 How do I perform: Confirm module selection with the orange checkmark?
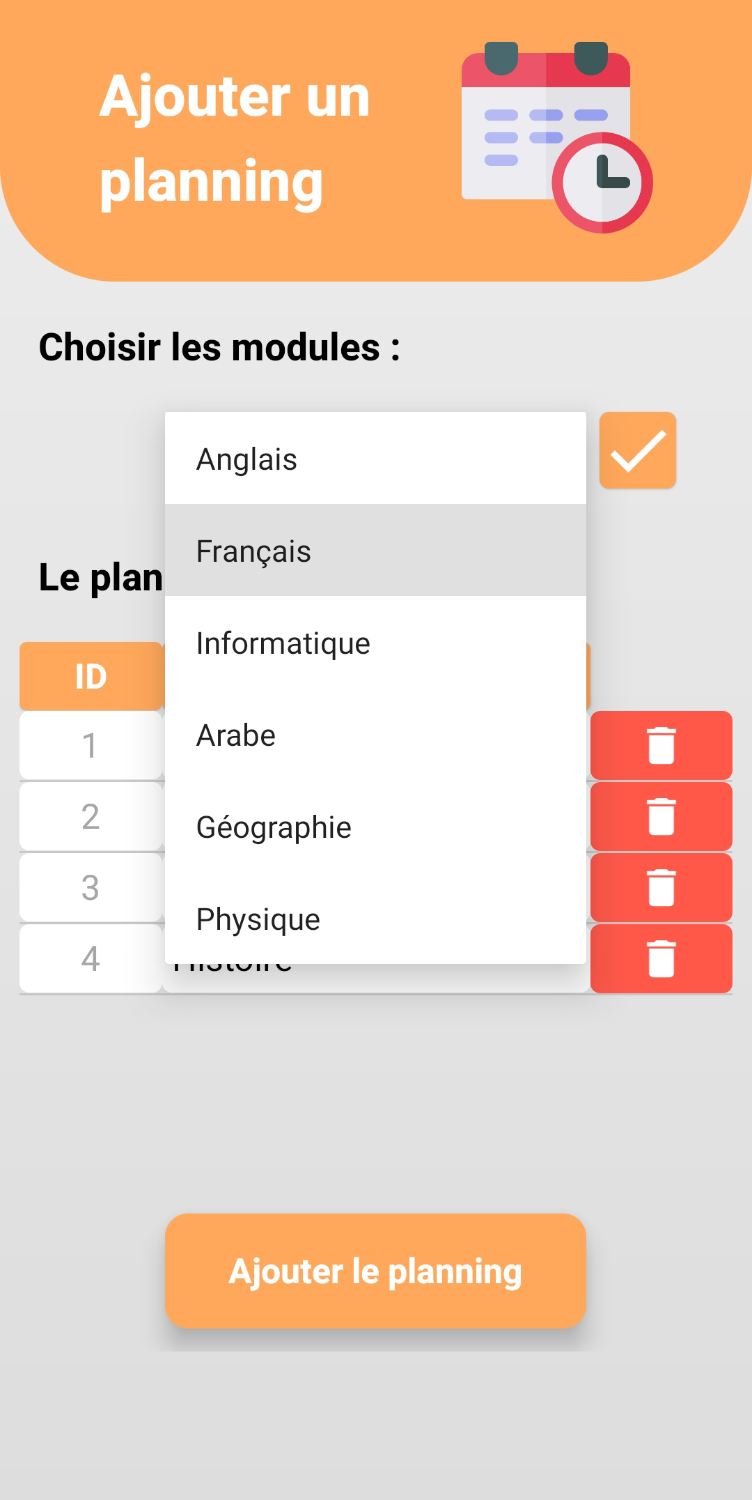point(637,450)
